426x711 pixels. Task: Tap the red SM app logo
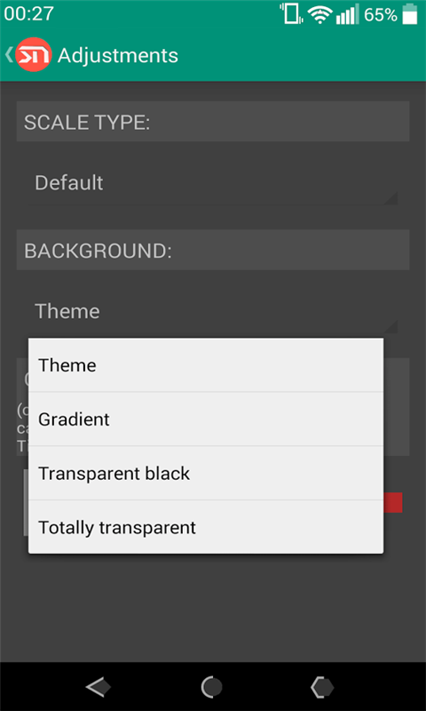click(x=33, y=54)
